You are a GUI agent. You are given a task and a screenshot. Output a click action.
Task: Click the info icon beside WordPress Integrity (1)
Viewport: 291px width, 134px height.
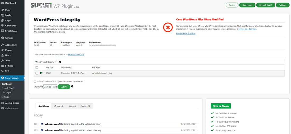tap(60, 62)
